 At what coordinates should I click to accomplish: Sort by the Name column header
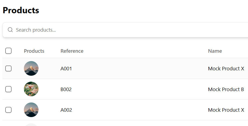(x=215, y=51)
